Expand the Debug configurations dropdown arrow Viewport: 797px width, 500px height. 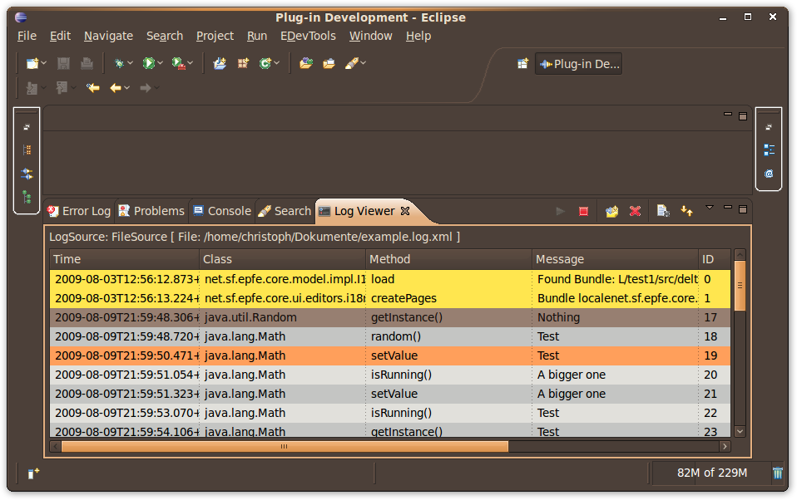(x=130, y=63)
